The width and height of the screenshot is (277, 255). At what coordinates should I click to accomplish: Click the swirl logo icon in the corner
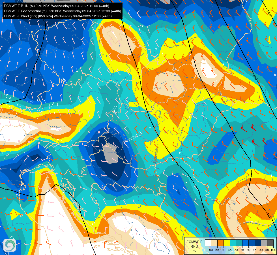point(10,245)
